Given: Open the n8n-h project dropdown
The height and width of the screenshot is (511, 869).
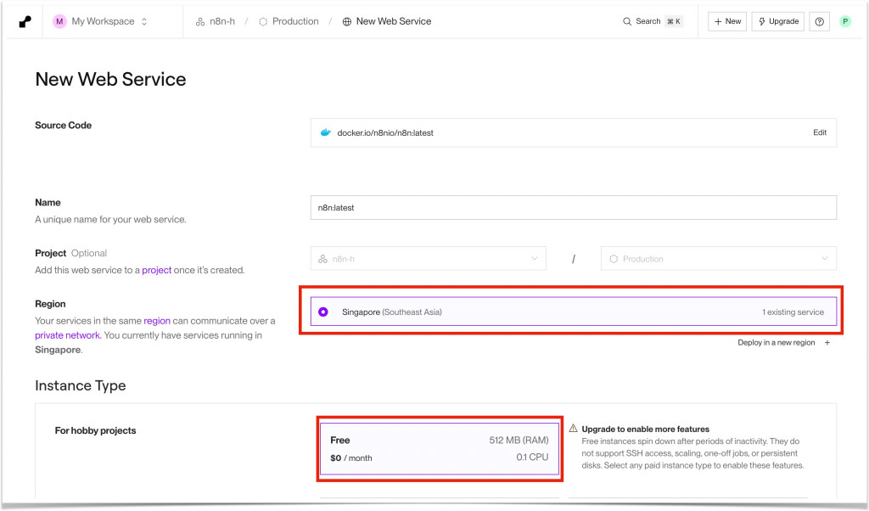Looking at the screenshot, I should (429, 259).
